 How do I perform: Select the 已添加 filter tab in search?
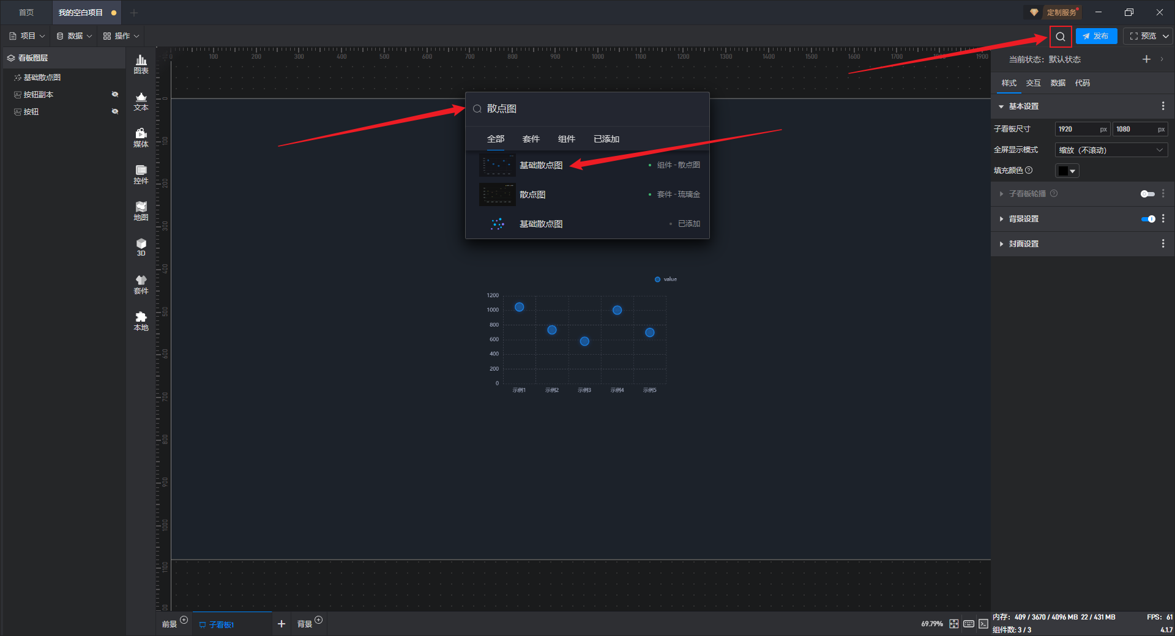[606, 139]
